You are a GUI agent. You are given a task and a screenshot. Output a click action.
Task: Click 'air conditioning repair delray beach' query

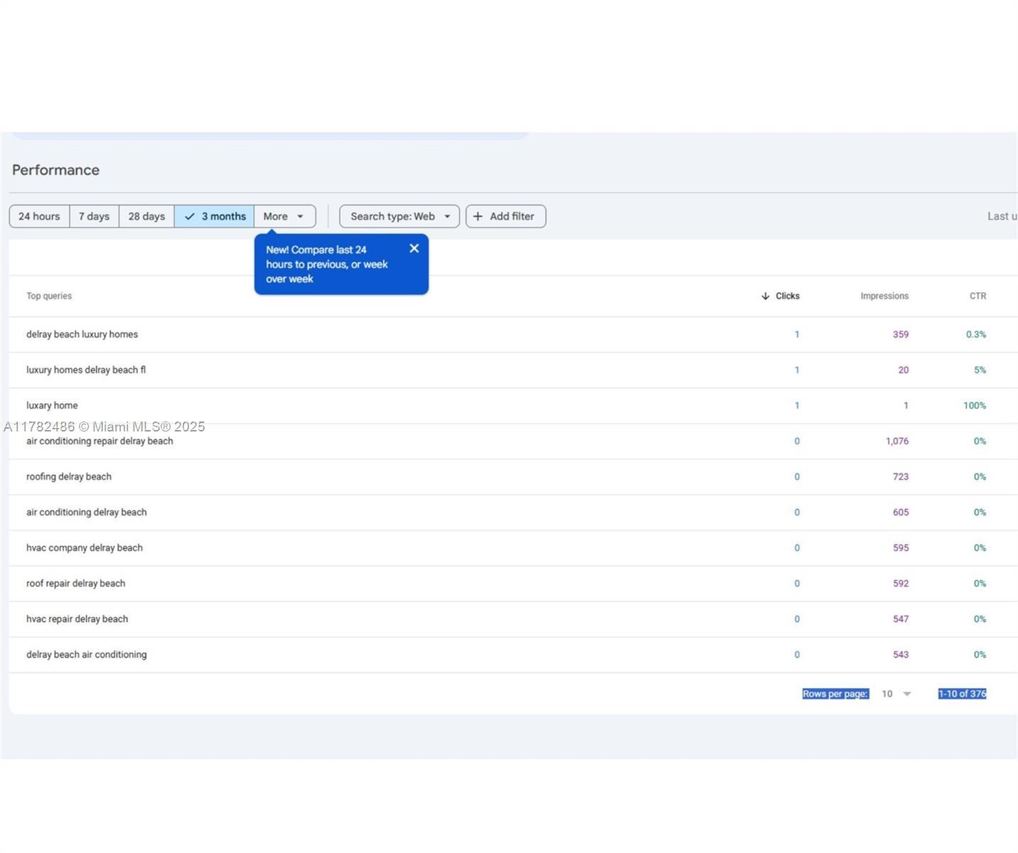click(x=100, y=441)
